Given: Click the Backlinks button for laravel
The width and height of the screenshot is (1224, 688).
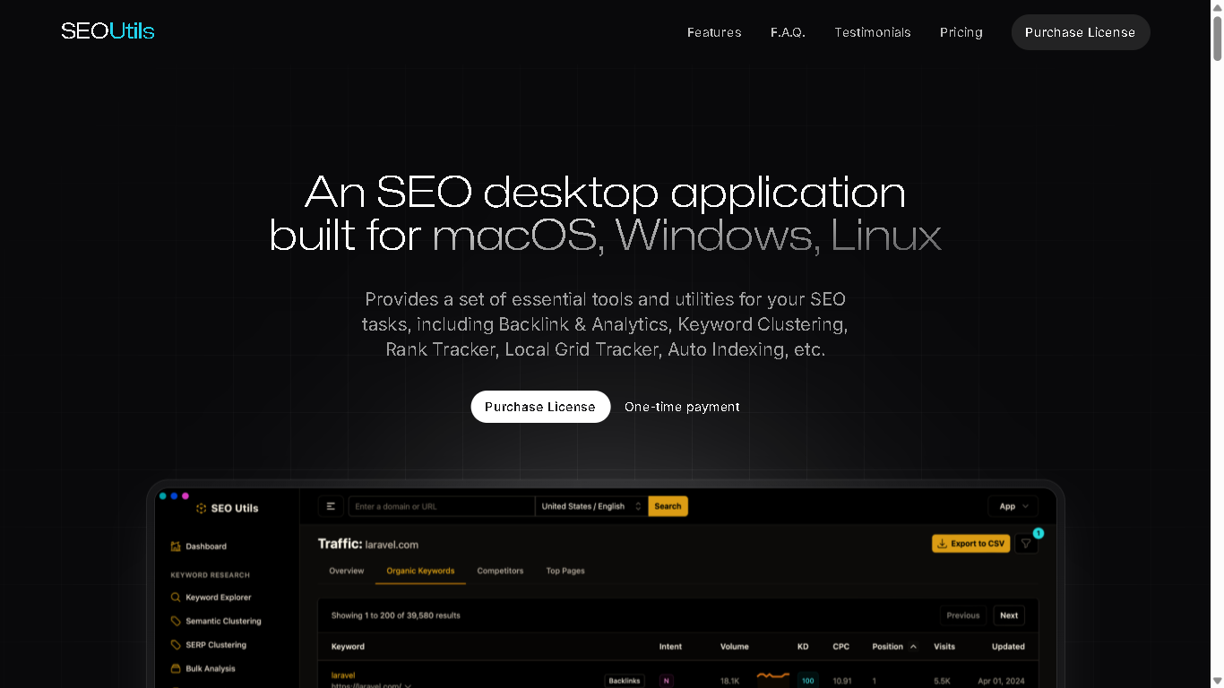Looking at the screenshot, I should click(625, 681).
